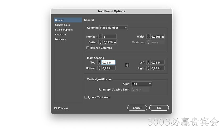Click the Gutter value stepper arrows

(100, 42)
